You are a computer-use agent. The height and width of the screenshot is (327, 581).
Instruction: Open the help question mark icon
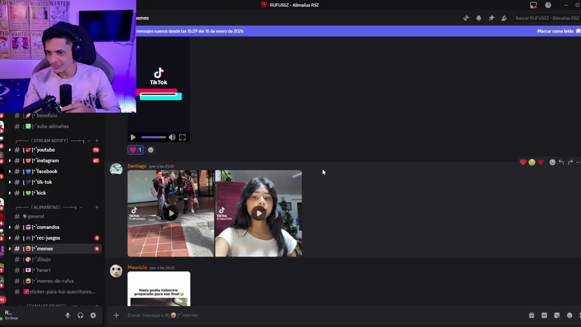[x=548, y=5]
